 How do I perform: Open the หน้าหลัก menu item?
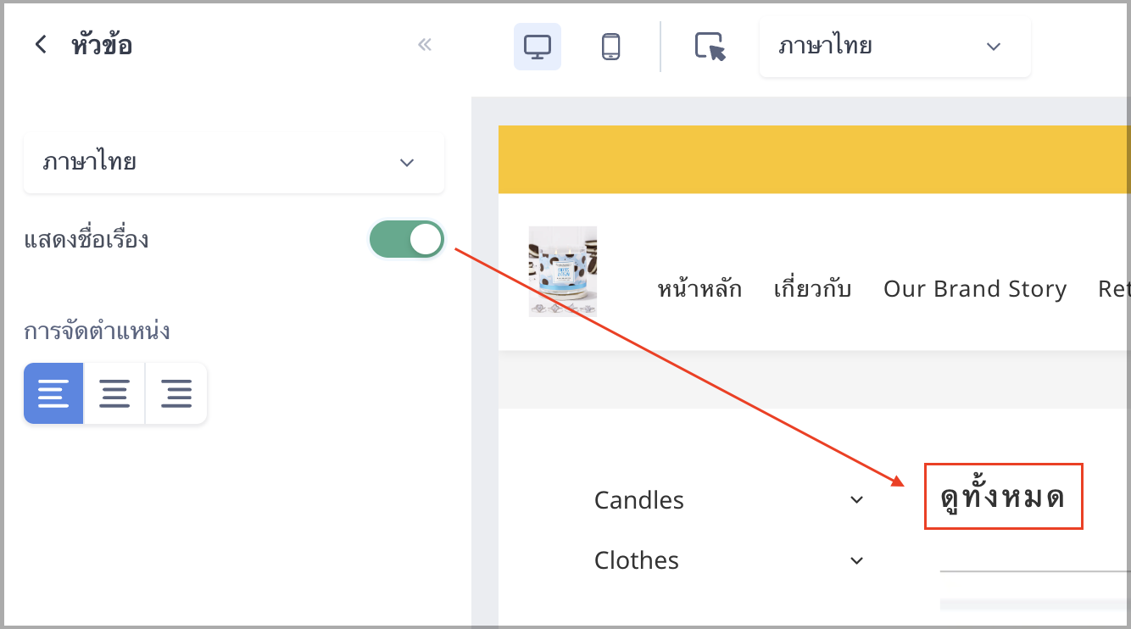(699, 289)
